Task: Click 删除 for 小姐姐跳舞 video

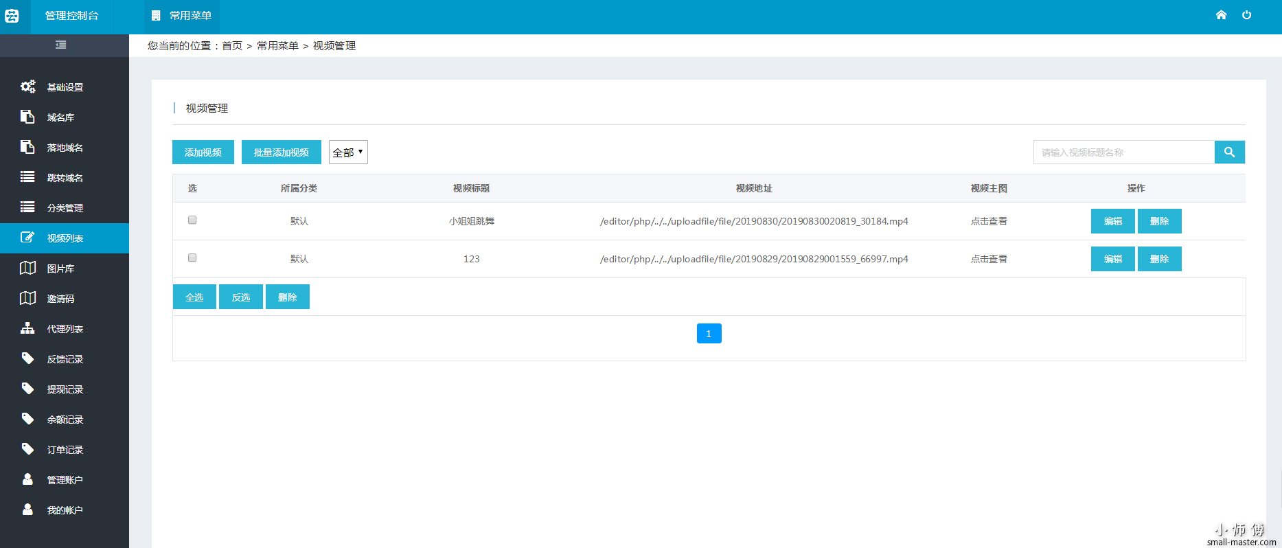Action: point(1160,221)
